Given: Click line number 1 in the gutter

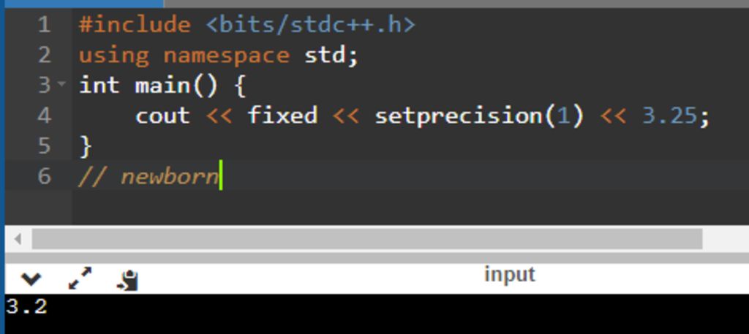Looking at the screenshot, I should [x=44, y=25].
